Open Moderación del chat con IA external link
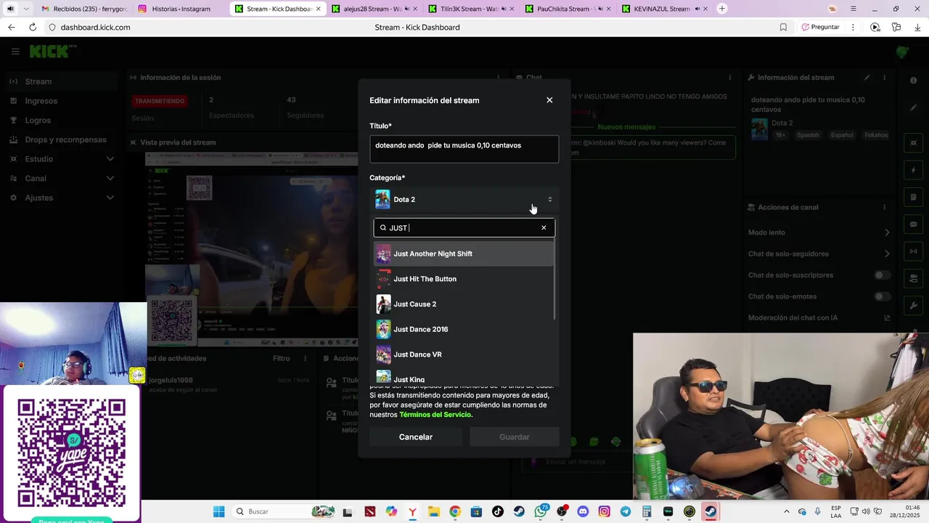This screenshot has height=523, width=929. 887,317
